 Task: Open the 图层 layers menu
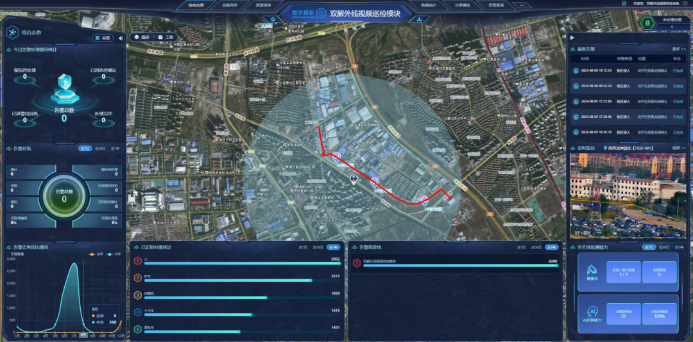tap(142, 38)
